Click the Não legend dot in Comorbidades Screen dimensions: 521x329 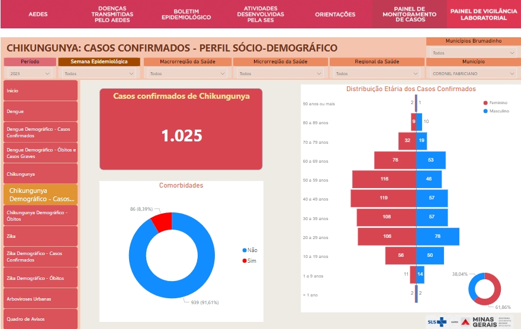tap(244, 250)
